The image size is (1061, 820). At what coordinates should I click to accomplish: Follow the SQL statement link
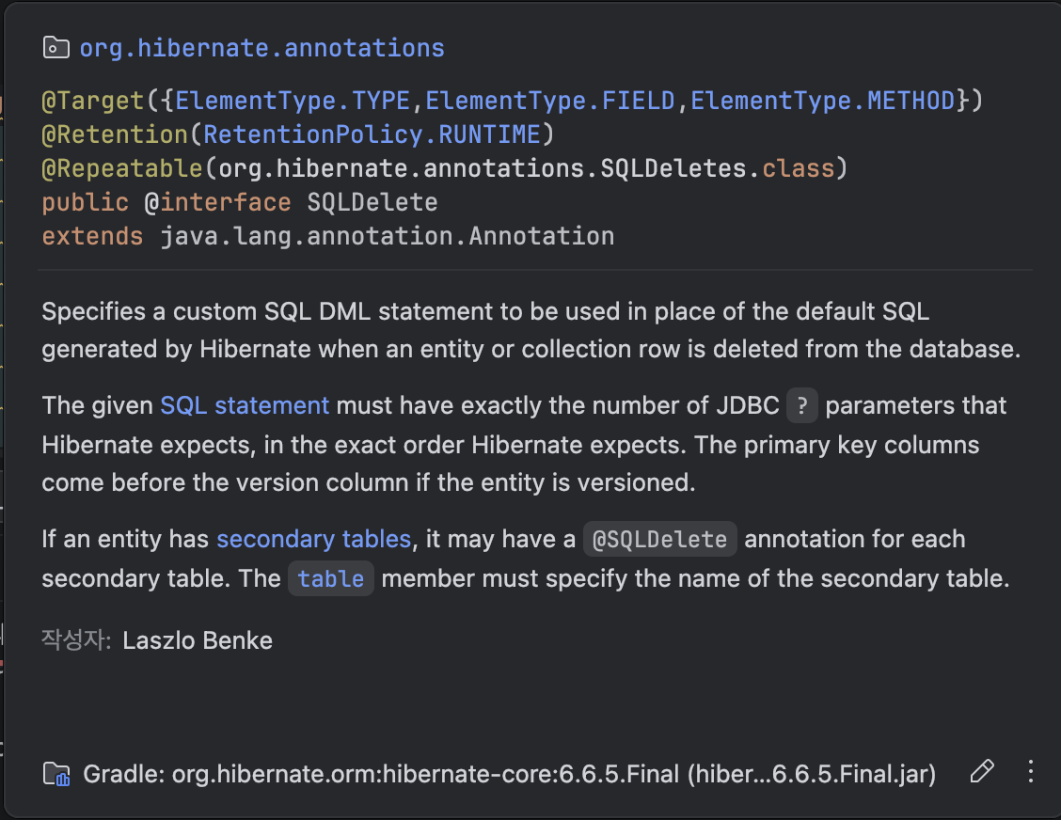point(245,405)
